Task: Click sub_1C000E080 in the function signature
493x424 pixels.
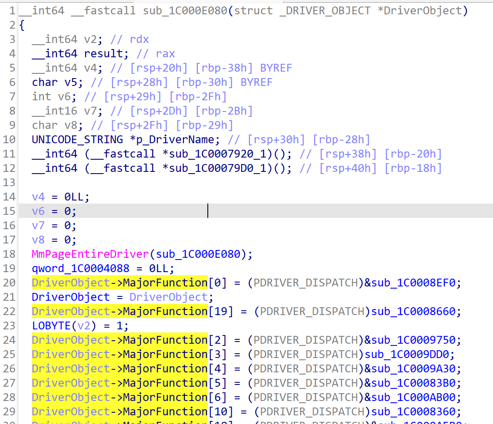Action: [x=185, y=10]
